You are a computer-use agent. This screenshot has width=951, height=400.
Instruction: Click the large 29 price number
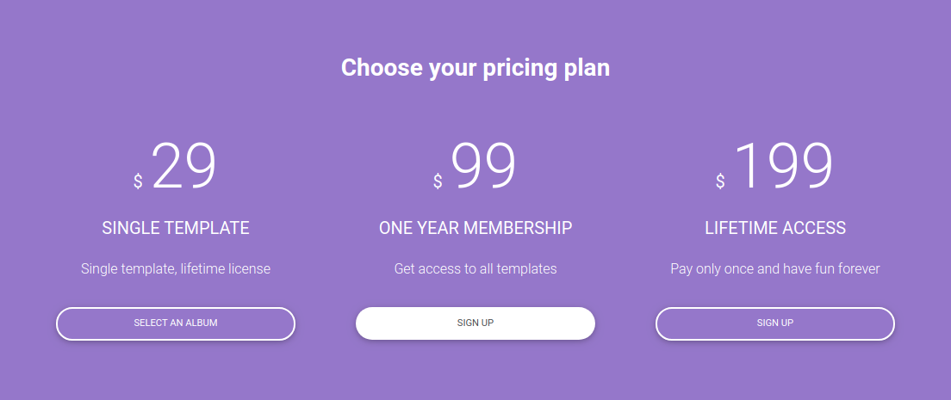click(184, 167)
